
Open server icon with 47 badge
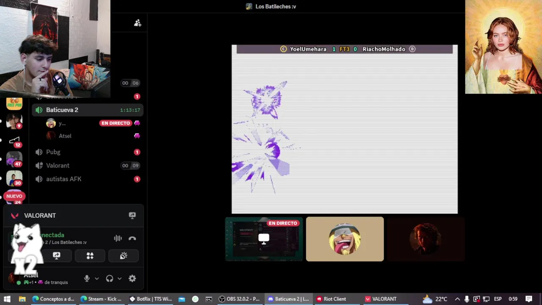pyautogui.click(x=14, y=159)
